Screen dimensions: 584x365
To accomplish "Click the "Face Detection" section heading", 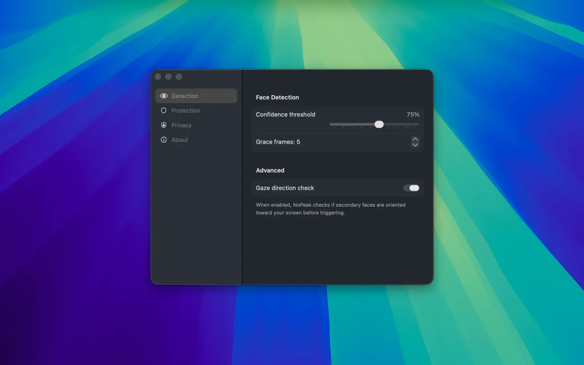I will point(277,97).
